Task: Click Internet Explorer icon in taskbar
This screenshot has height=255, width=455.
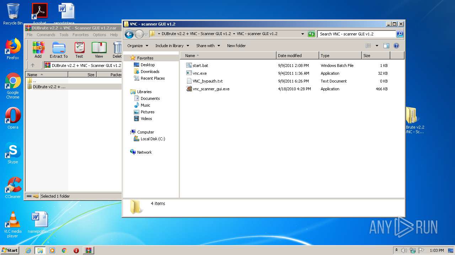Action: coord(28,250)
